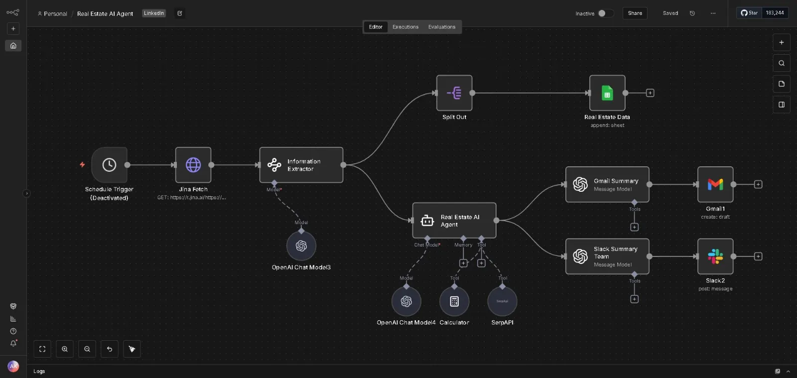The width and height of the screenshot is (797, 378).
Task: Switch to the Evaluations tab
Action: pyautogui.click(x=442, y=27)
